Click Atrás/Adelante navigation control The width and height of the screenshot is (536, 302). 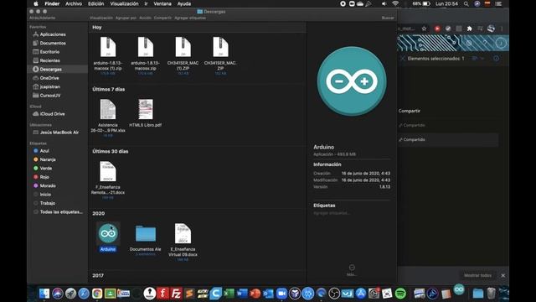pos(42,18)
